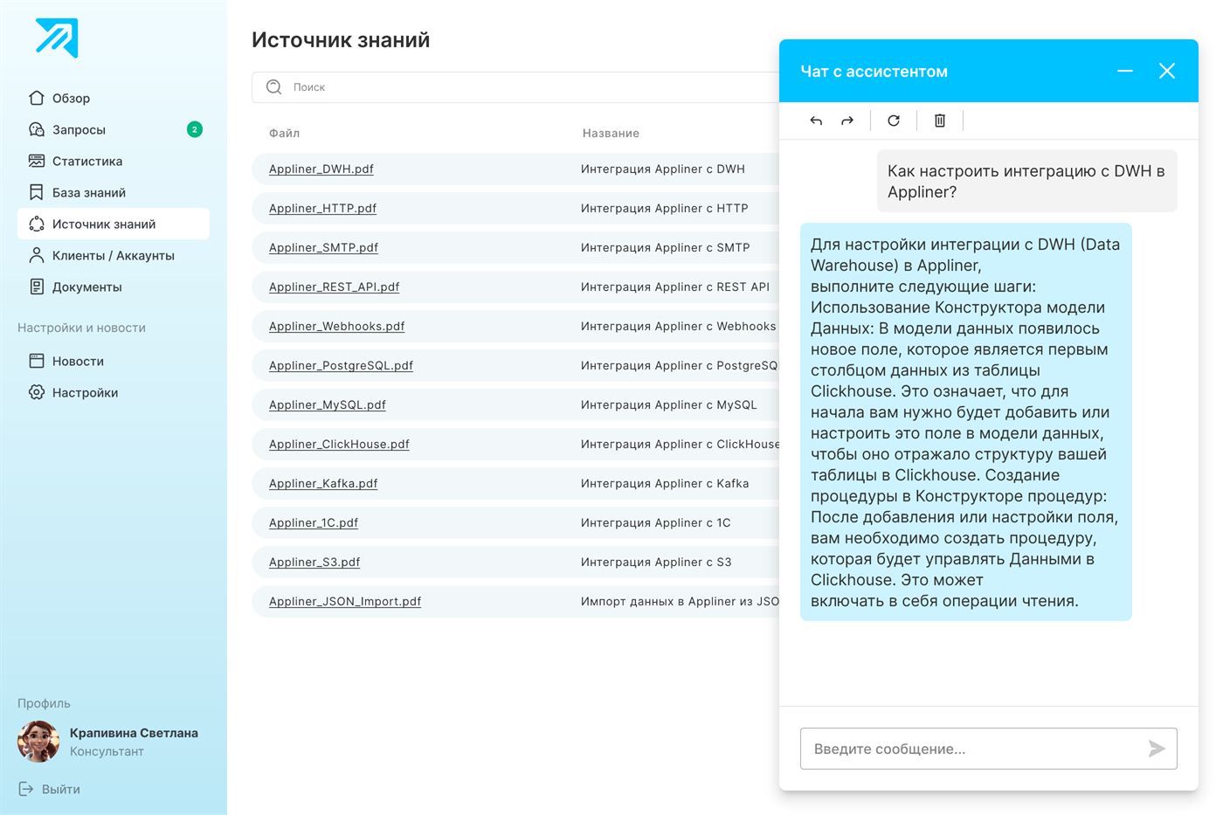
Task: Select Клиенты / Аккаунты menu item
Action: pyautogui.click(x=114, y=255)
